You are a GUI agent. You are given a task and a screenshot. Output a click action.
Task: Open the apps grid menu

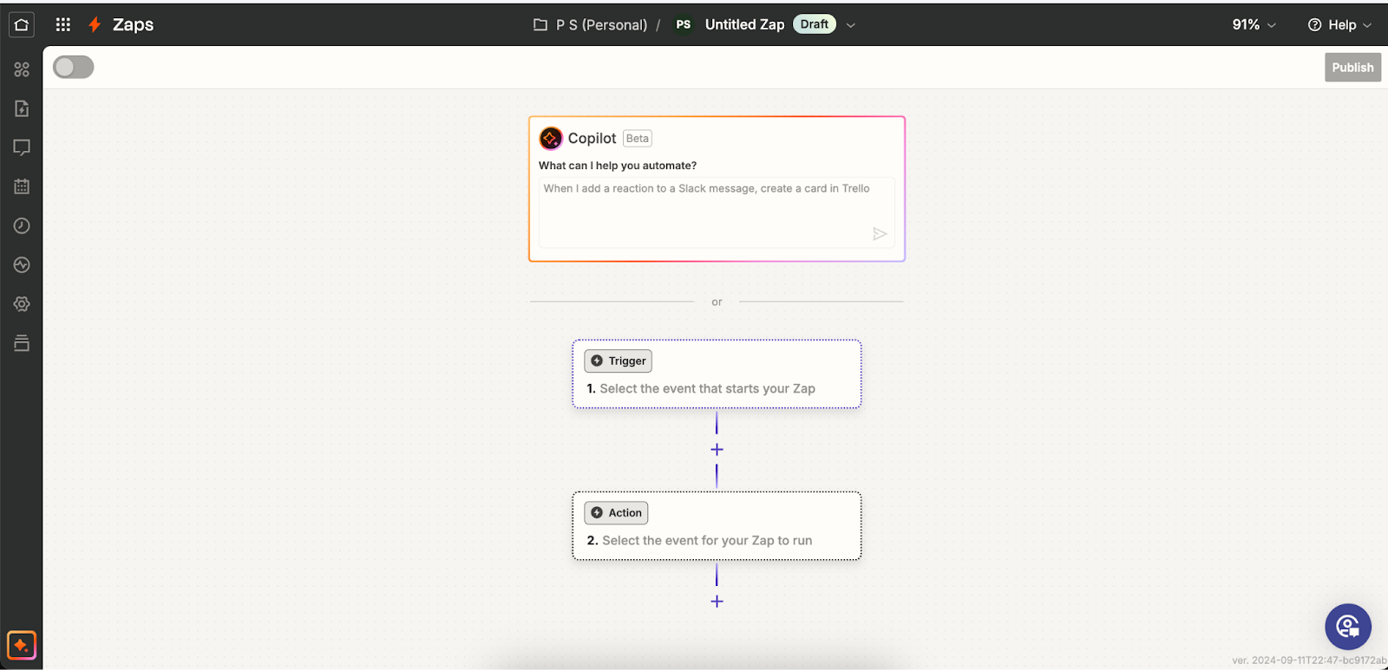[63, 24]
